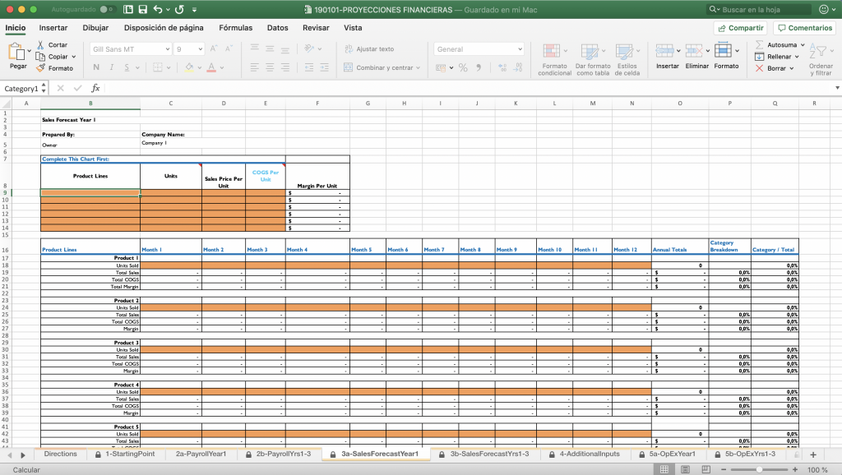
Task: Click the Copiar copy icon
Action: click(40, 57)
